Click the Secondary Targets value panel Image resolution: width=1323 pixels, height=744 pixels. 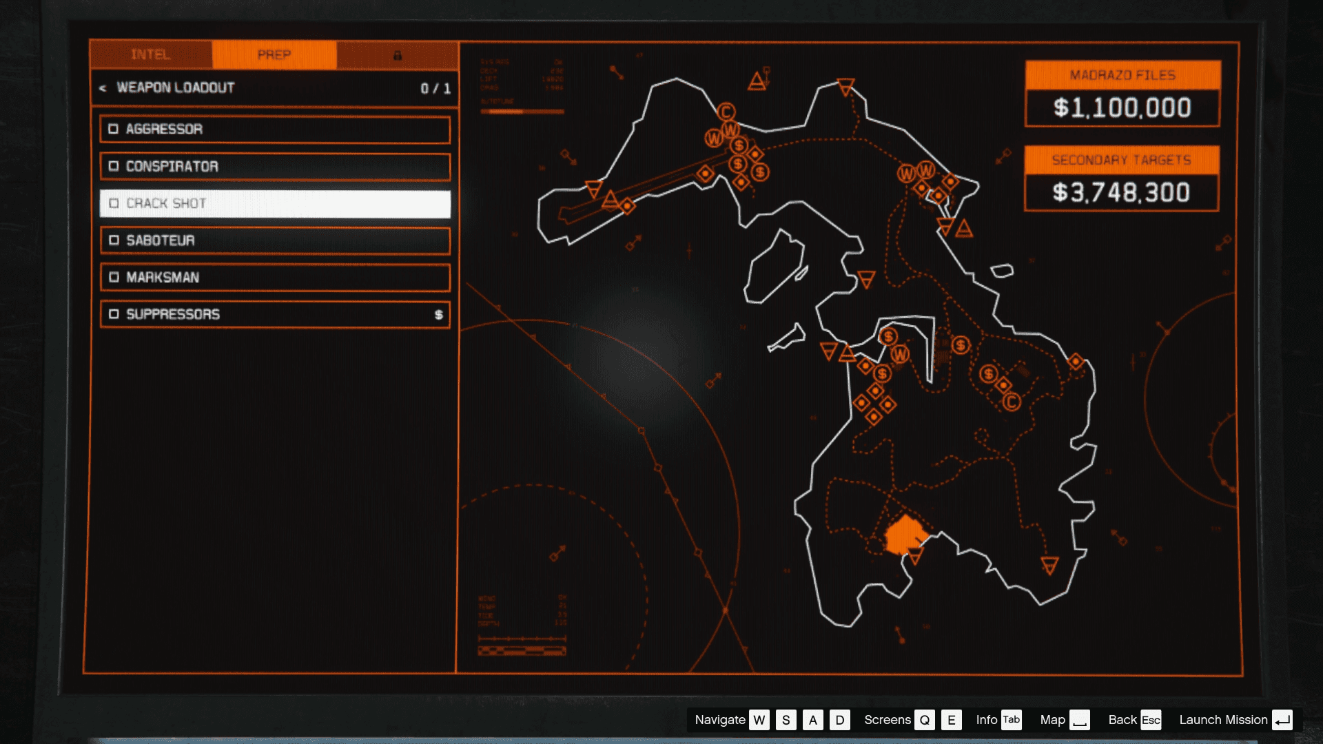coord(1121,193)
